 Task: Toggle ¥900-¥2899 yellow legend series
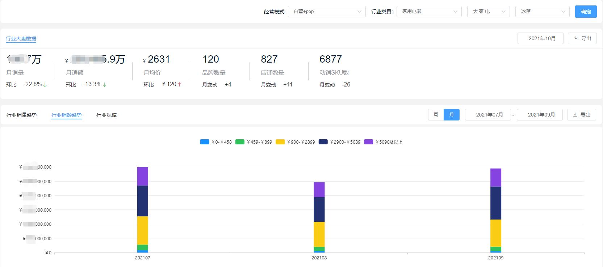pos(280,142)
